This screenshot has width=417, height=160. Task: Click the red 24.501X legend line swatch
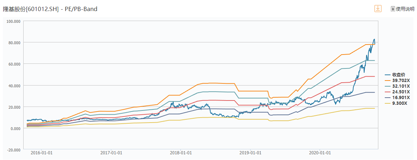click(x=388, y=92)
